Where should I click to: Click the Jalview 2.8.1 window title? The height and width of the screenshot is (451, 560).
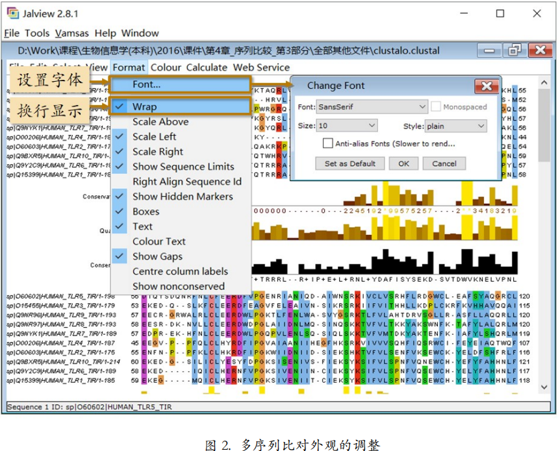[x=51, y=14]
